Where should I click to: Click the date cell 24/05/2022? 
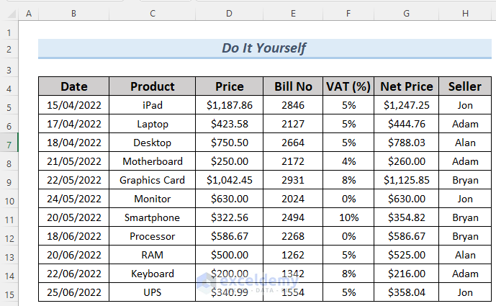point(74,199)
